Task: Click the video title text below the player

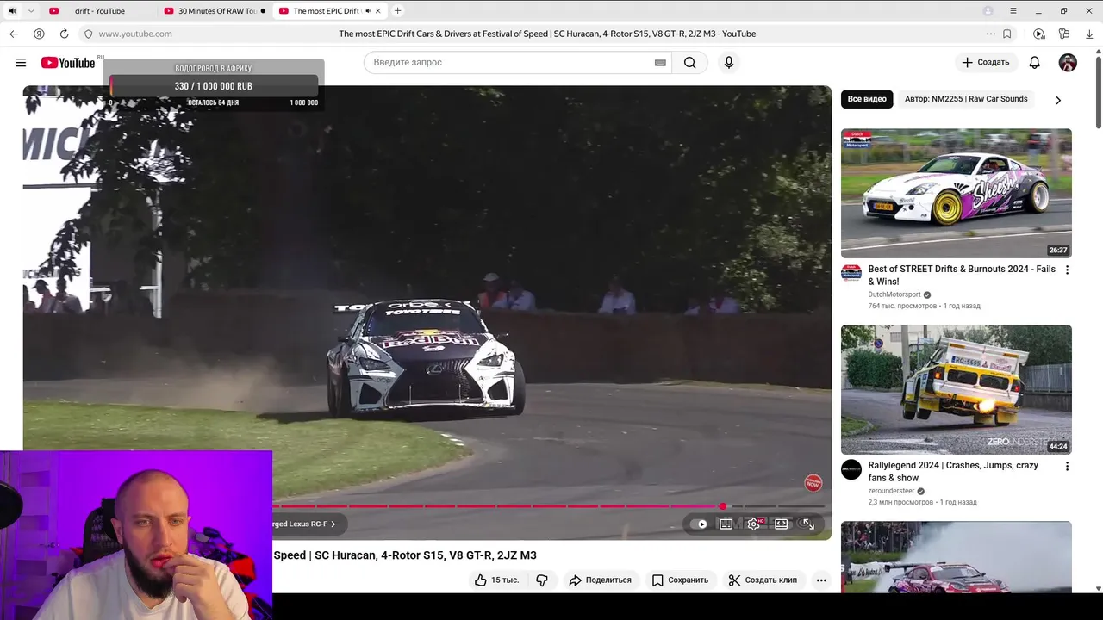Action: coord(405,555)
